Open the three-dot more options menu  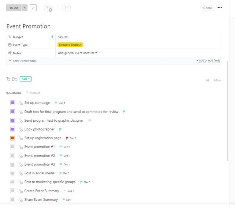click(220, 8)
